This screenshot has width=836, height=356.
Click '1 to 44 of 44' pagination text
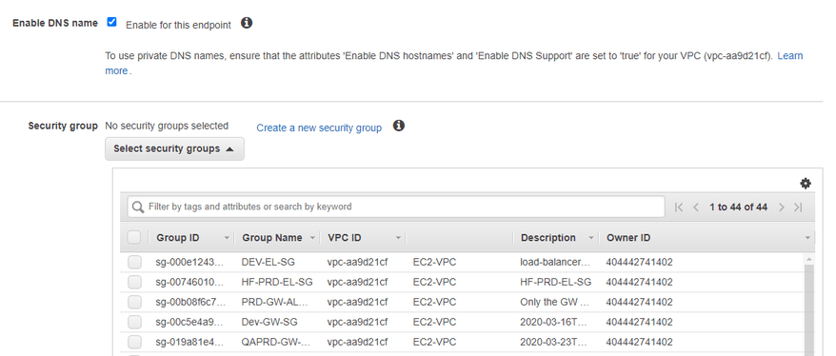point(739,208)
